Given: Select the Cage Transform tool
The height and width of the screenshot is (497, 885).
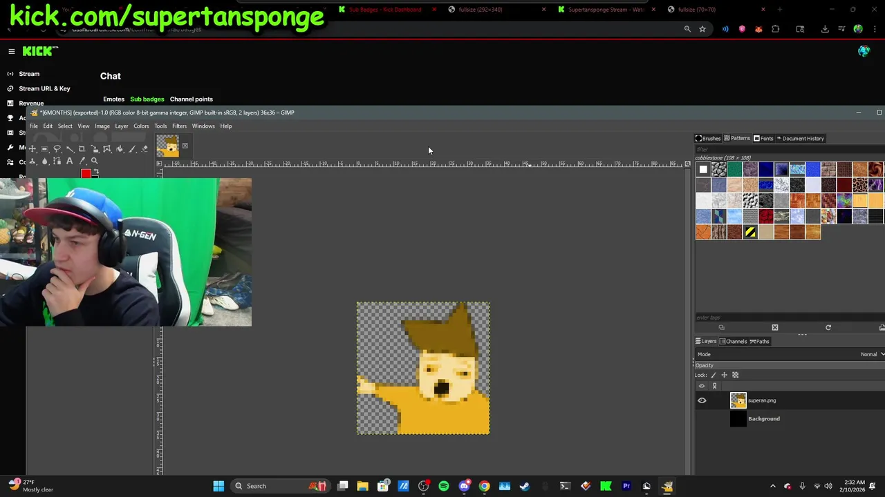Looking at the screenshot, I should click(x=107, y=148).
